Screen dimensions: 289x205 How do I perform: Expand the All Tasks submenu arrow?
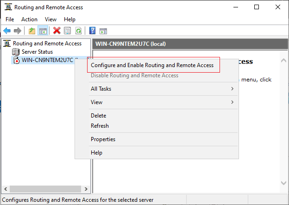232,89
